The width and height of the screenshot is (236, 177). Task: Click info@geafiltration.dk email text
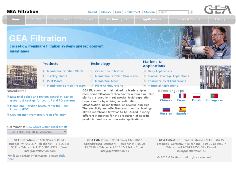[x=115, y=151]
